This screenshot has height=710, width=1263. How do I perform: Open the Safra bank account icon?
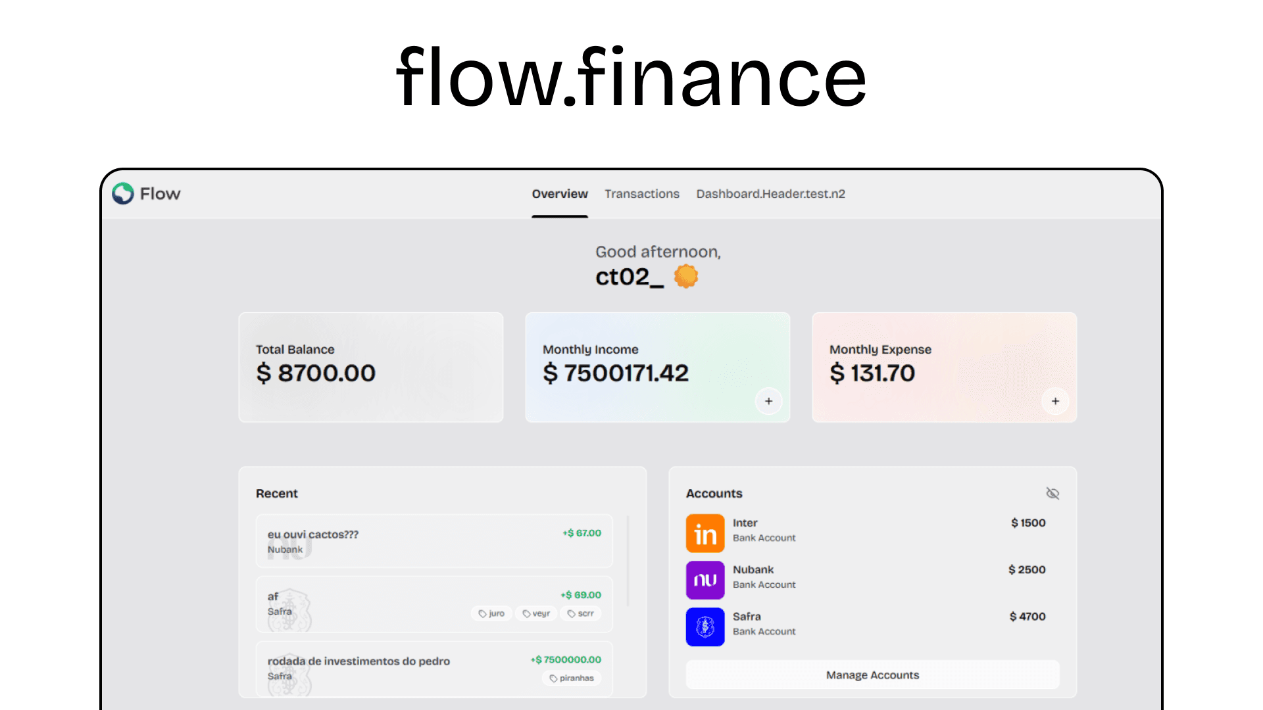(x=705, y=627)
